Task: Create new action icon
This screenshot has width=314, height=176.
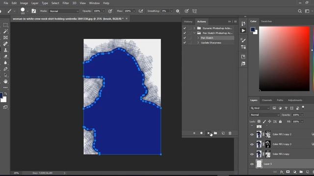Action: pyautogui.click(x=223, y=133)
